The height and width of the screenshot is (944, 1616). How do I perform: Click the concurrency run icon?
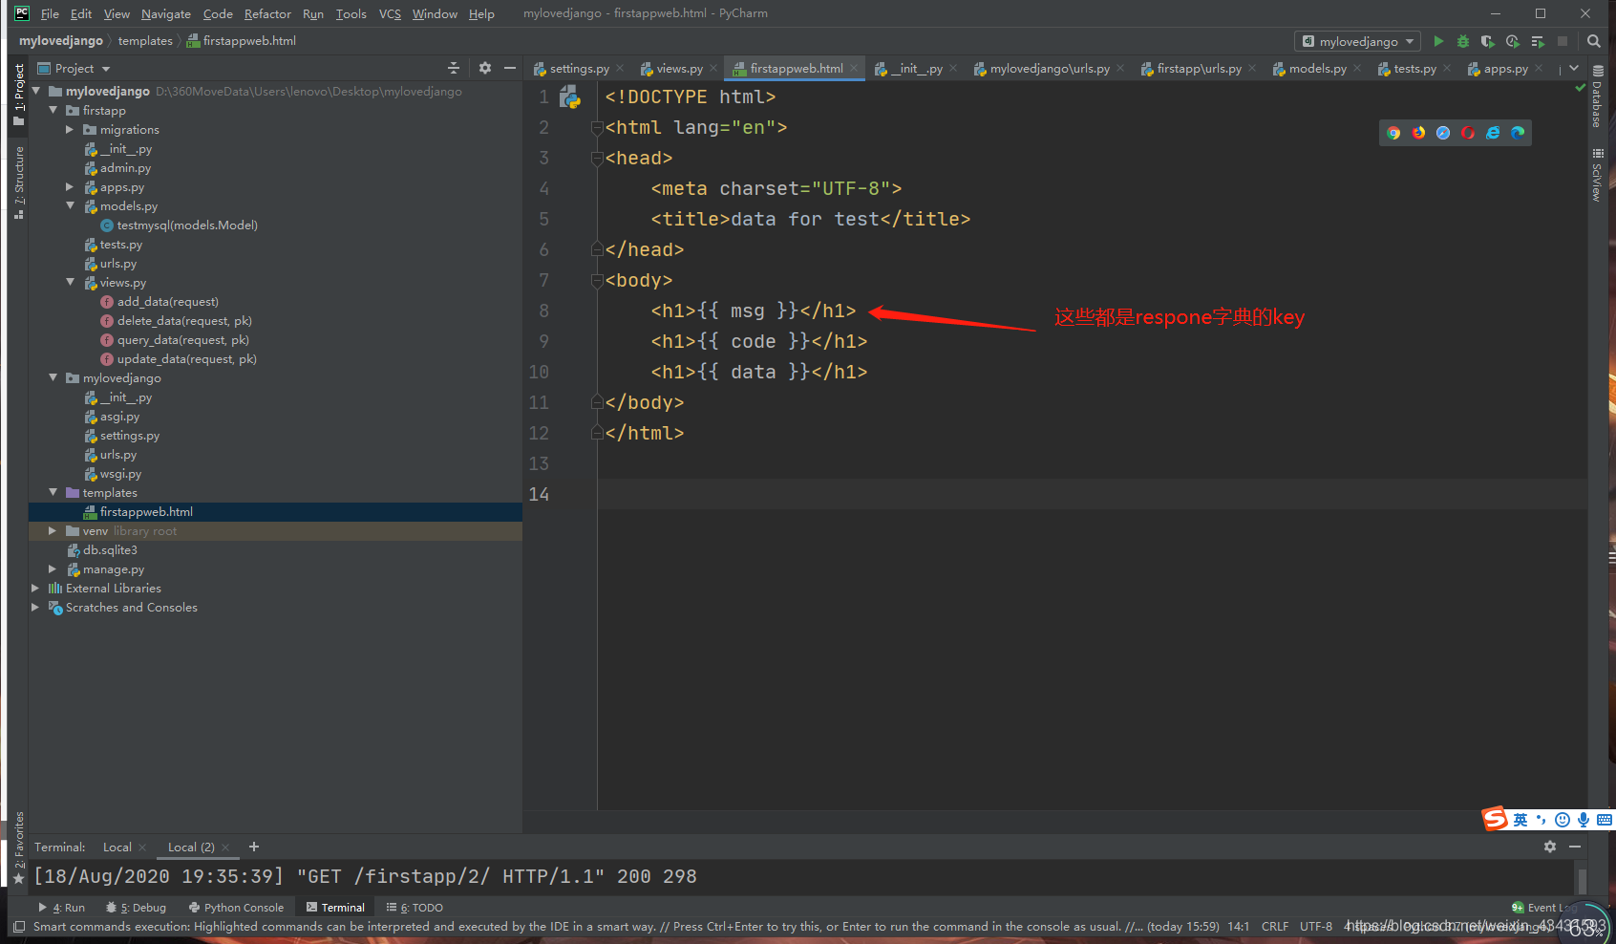(x=1538, y=41)
